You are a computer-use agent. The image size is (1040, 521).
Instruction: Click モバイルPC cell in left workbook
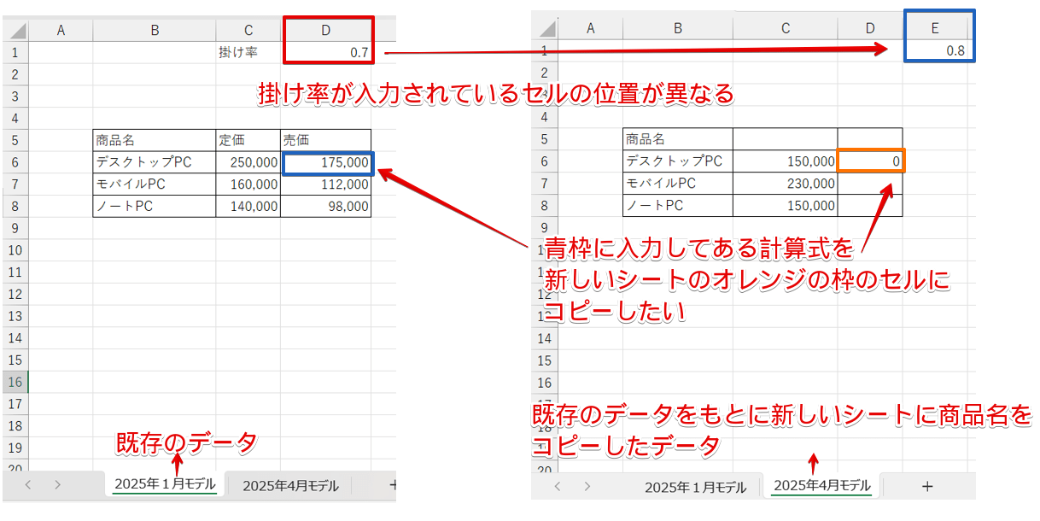coord(155,184)
